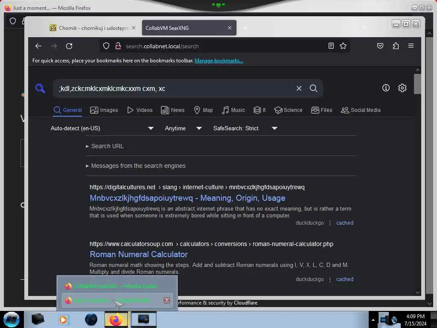View the insecure connection lock icon

[118, 46]
